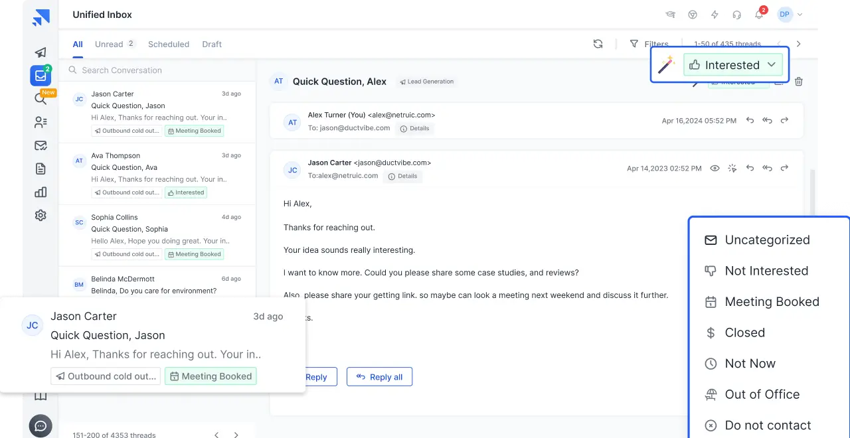Switch to the Unread tab
The height and width of the screenshot is (438, 850).
pyautogui.click(x=109, y=44)
